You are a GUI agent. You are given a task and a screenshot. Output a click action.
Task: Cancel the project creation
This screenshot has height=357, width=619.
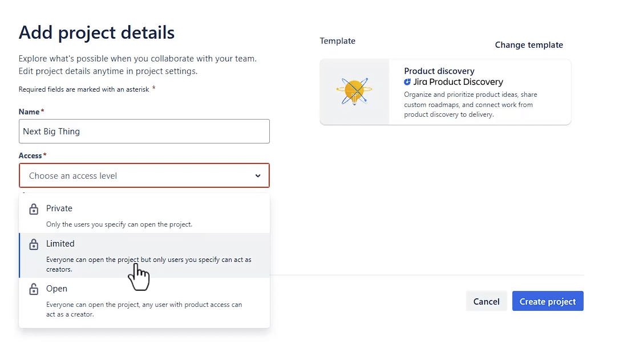pyautogui.click(x=486, y=301)
